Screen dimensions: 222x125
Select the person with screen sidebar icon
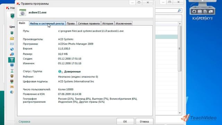12,81
